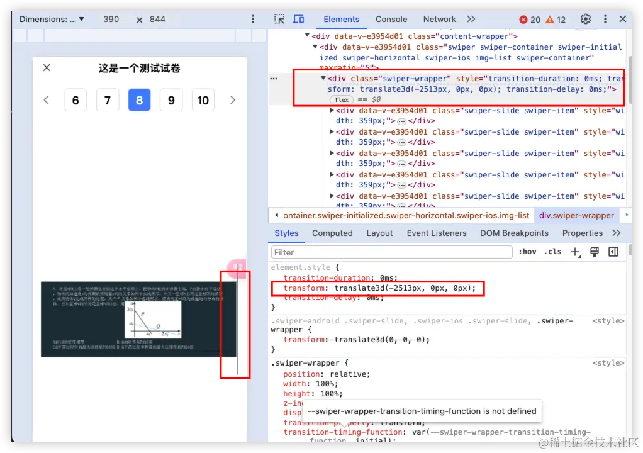Click the red error count badge
643x453 pixels.
pos(529,20)
